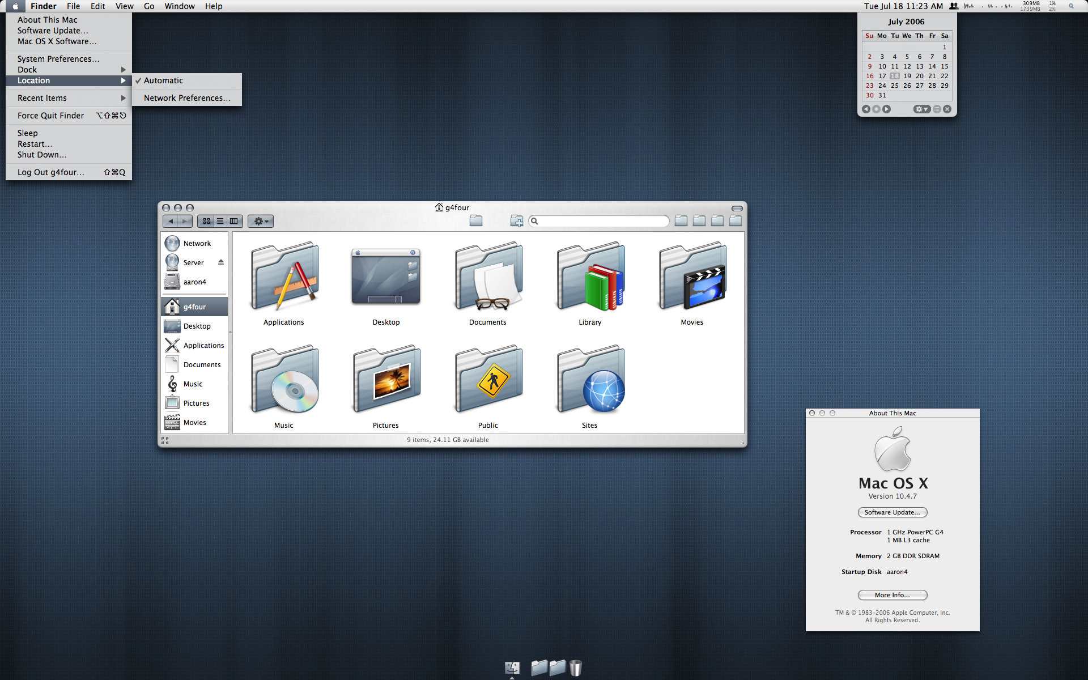Screen dimensions: 1088x680
Task: Choose About This Mac from Apple menu
Action: tap(69, 20)
